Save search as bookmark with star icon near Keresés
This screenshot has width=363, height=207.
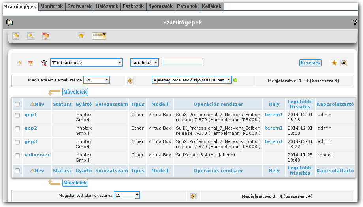[334, 63]
